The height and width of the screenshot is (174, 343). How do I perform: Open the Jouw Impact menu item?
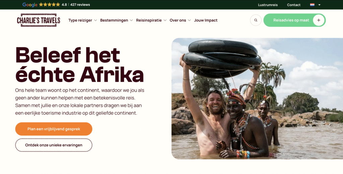(x=206, y=20)
